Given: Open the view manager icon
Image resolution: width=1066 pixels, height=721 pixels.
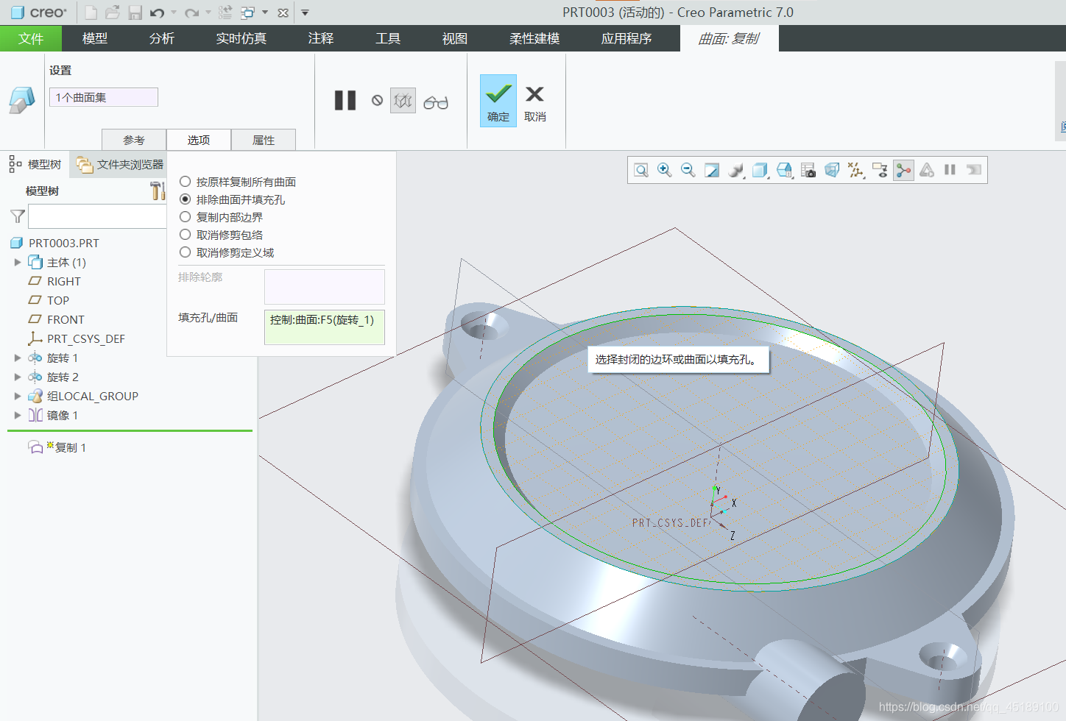Looking at the screenshot, I should (x=784, y=170).
